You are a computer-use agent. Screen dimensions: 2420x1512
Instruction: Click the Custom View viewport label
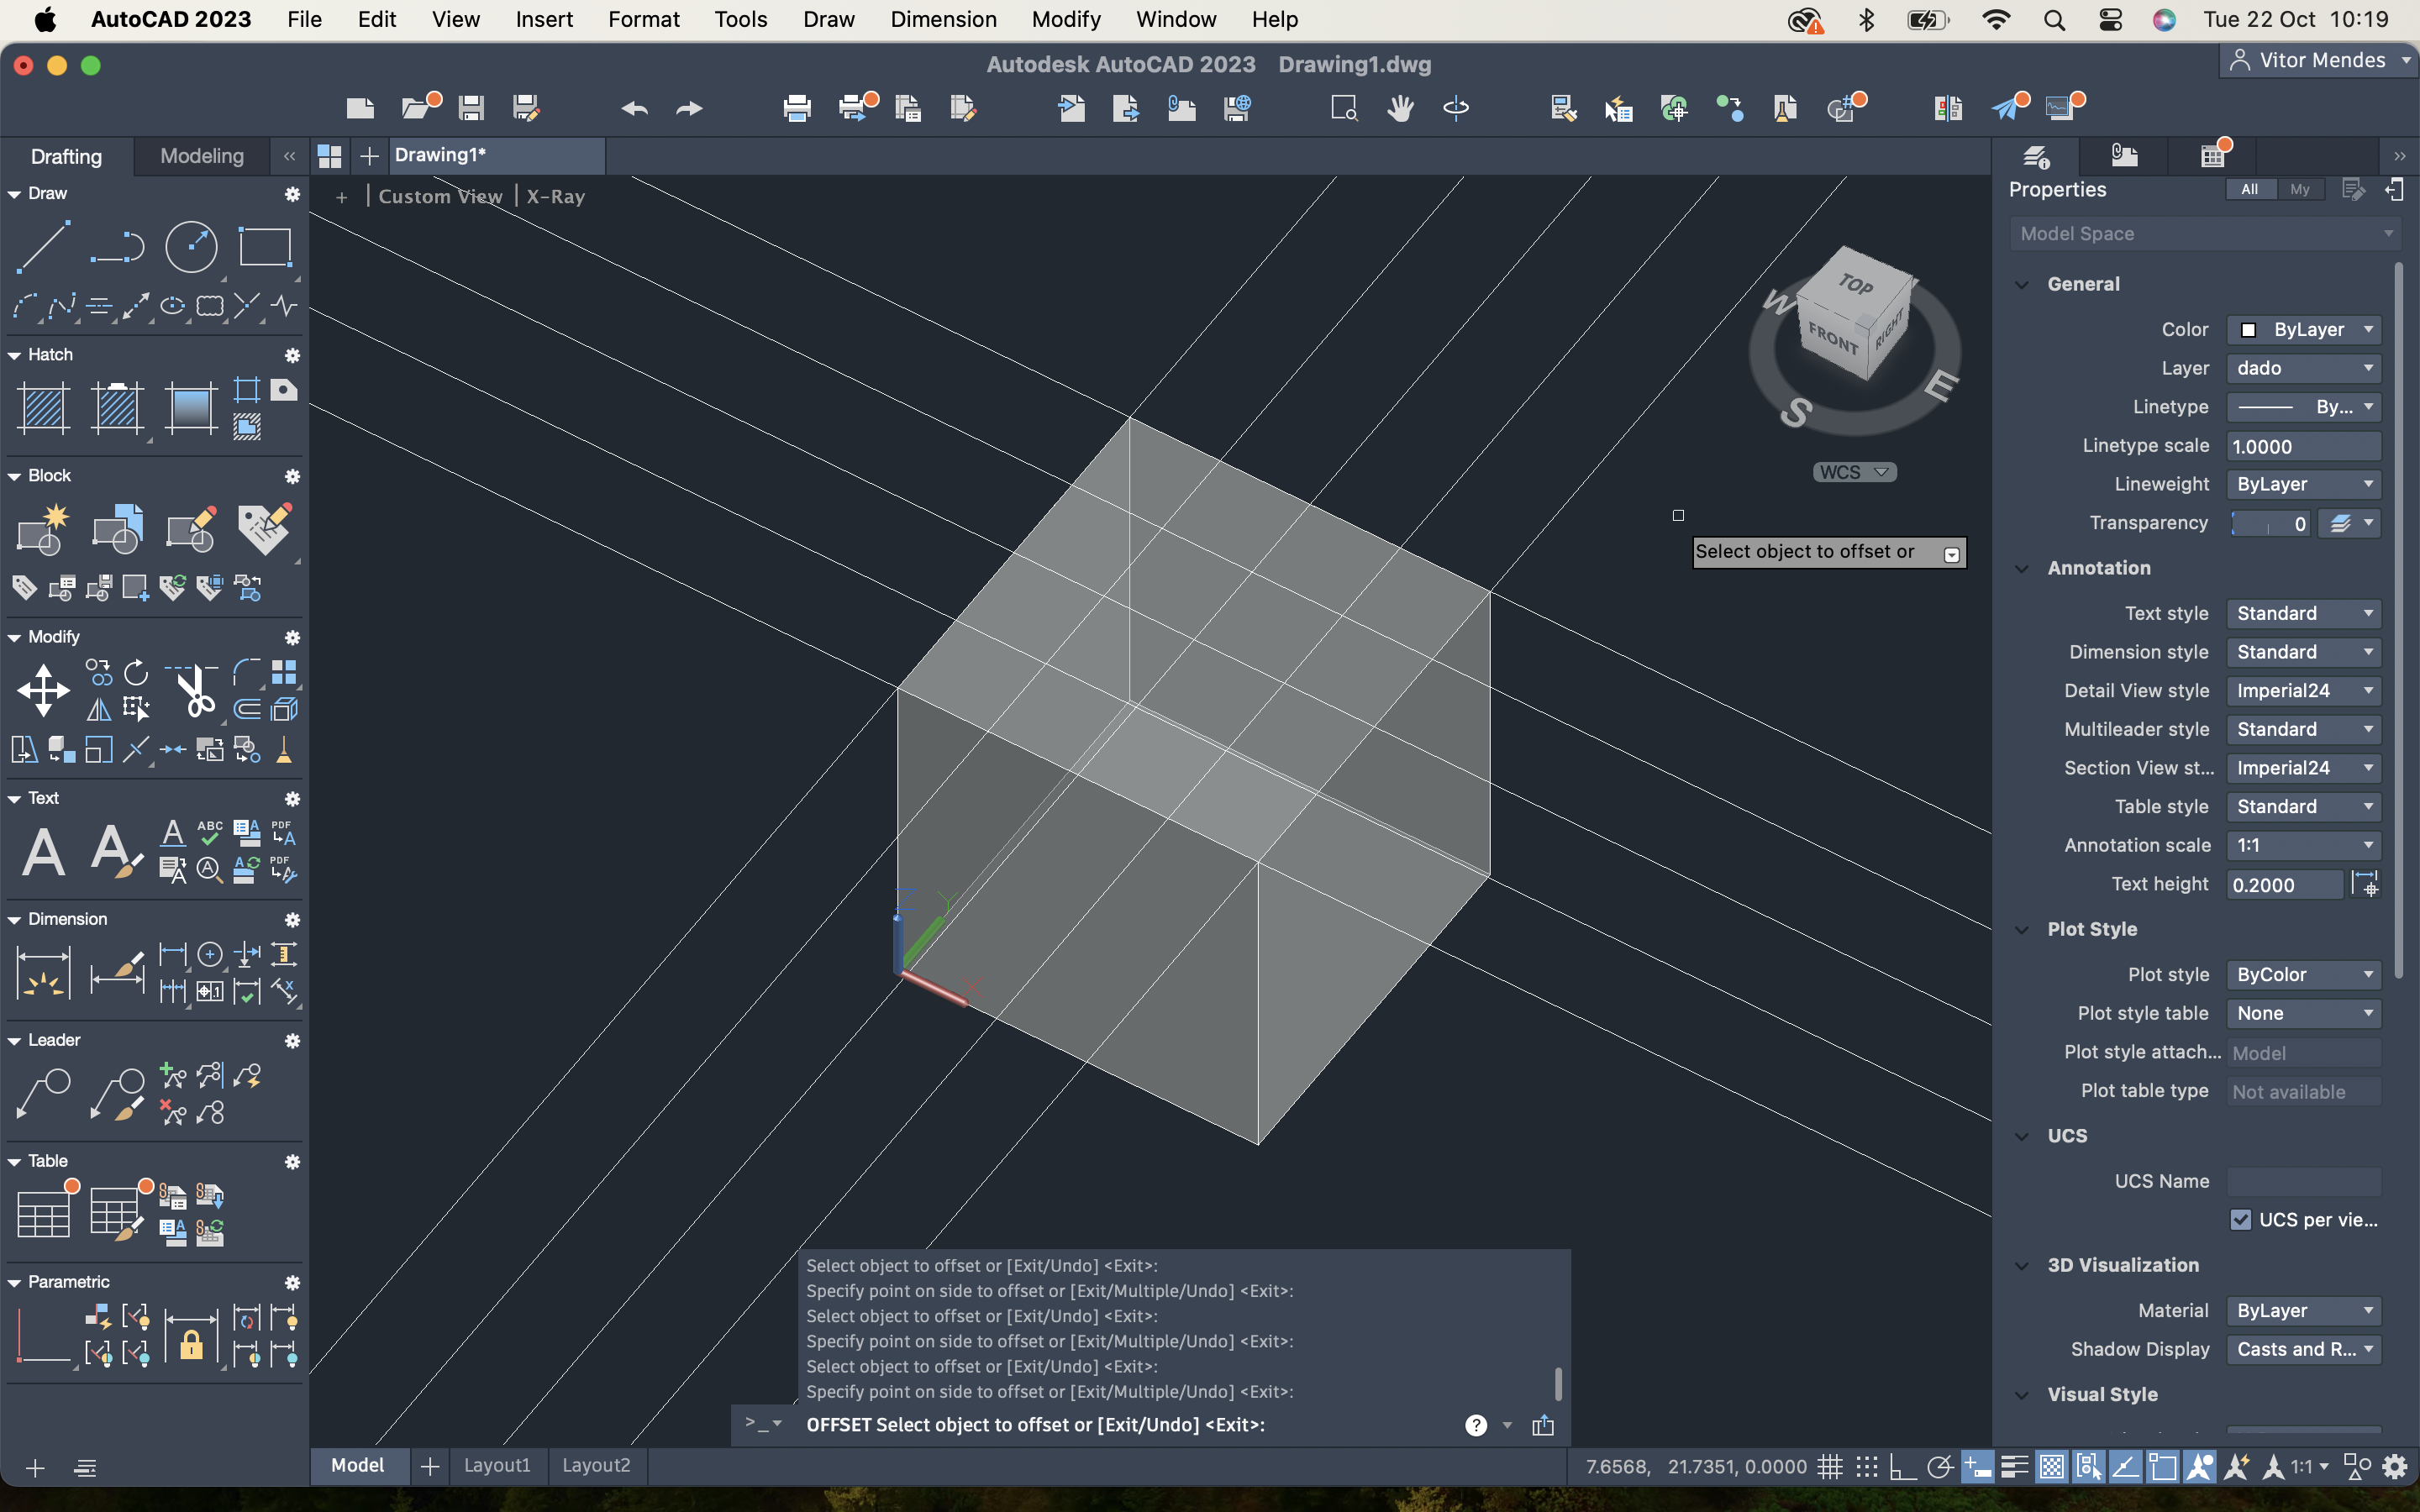tap(440, 197)
